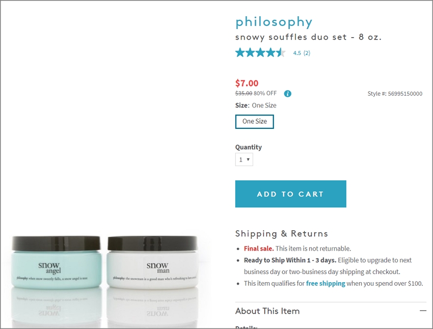Collapse About This Item with minus icon
Image resolution: width=433 pixels, height=329 pixels.
(x=423, y=311)
